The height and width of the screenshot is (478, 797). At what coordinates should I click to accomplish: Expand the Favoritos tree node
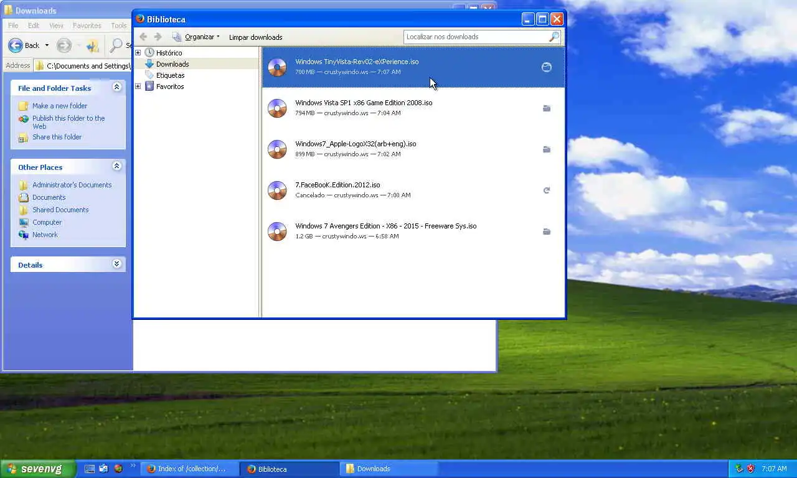point(138,87)
